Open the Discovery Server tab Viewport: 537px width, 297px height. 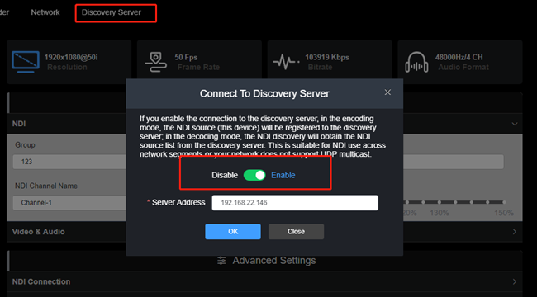tap(111, 12)
